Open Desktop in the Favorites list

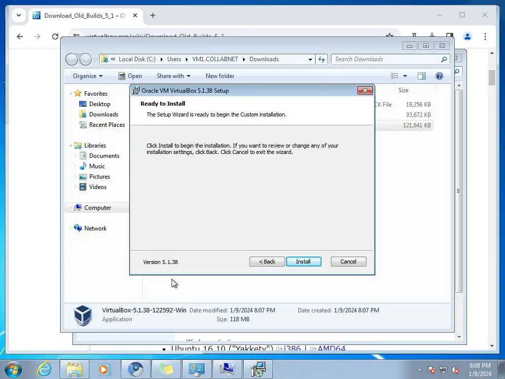click(100, 104)
